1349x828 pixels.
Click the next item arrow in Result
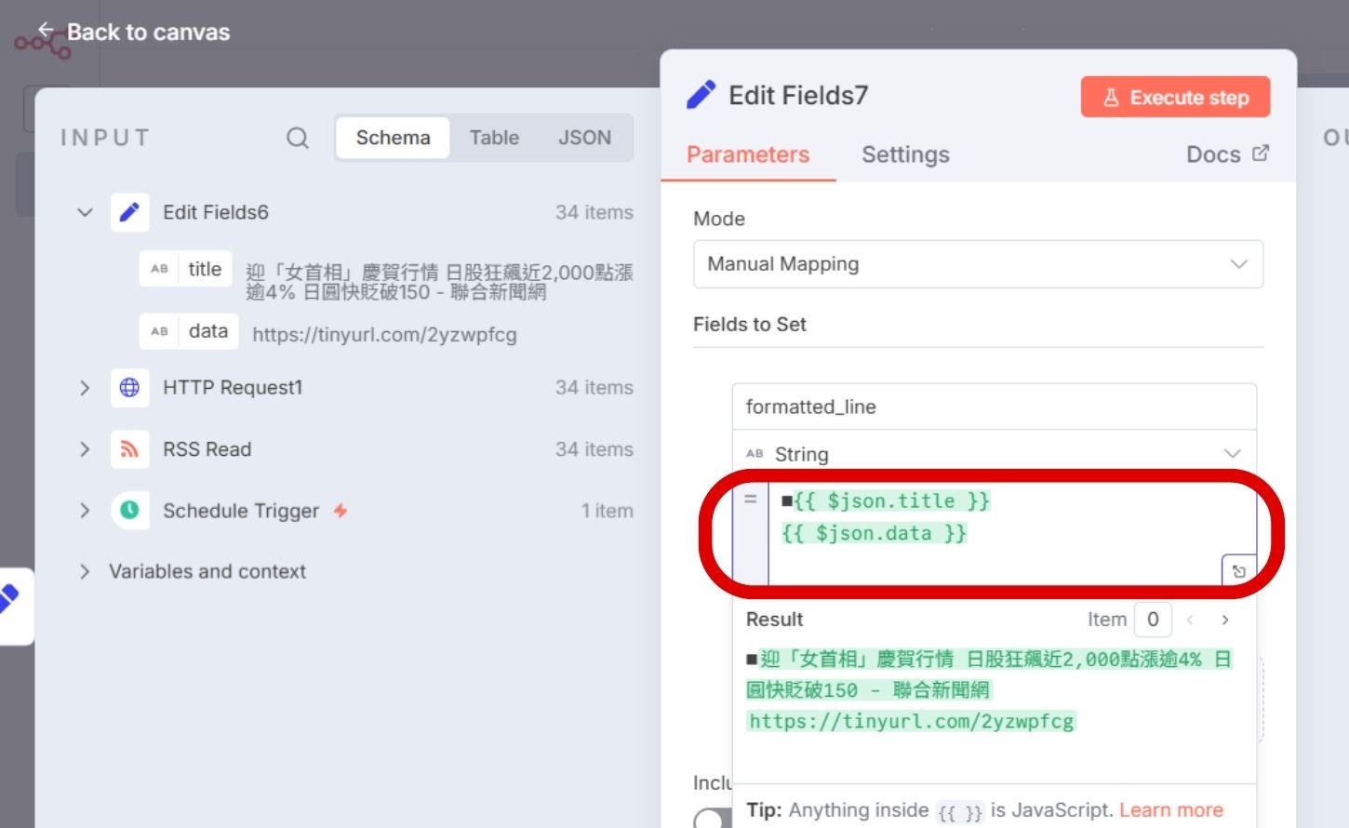tap(1225, 620)
